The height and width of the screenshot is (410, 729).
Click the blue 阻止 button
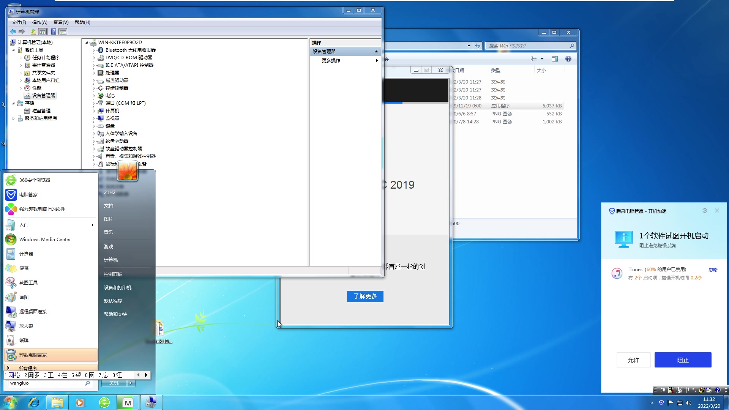point(683,360)
